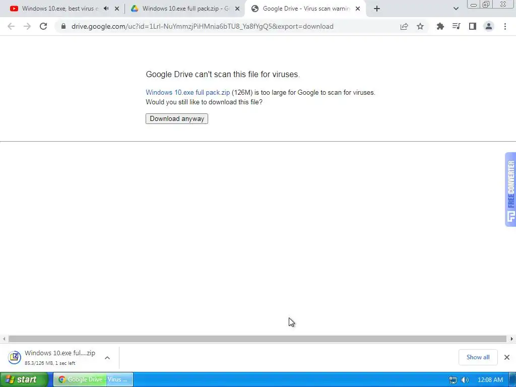The height and width of the screenshot is (387, 516).
Task: Select the Google Drive Chrome taskbar button
Action: [x=93, y=379]
